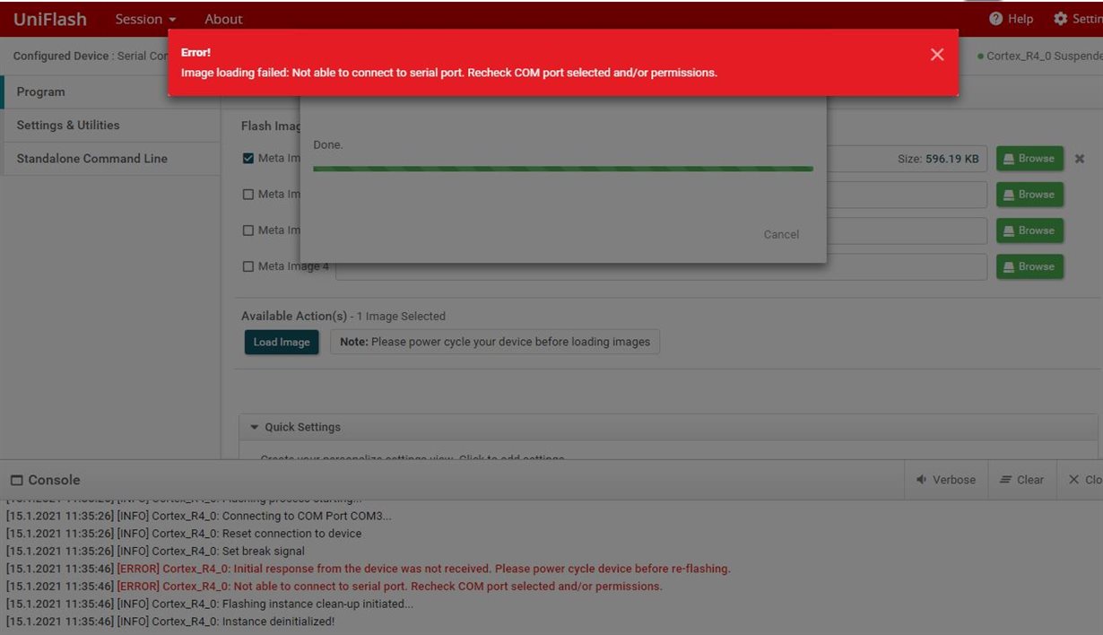
Task: Click the UniFlash logo title
Action: coord(50,19)
